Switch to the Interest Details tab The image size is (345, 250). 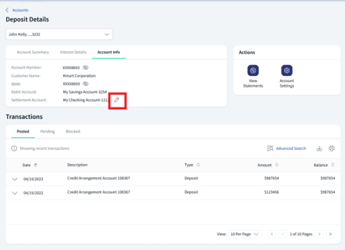[x=73, y=52]
